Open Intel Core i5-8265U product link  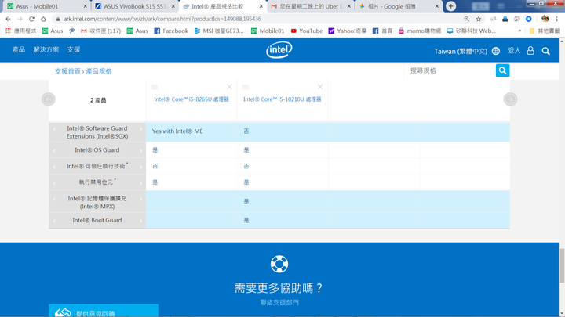(191, 99)
